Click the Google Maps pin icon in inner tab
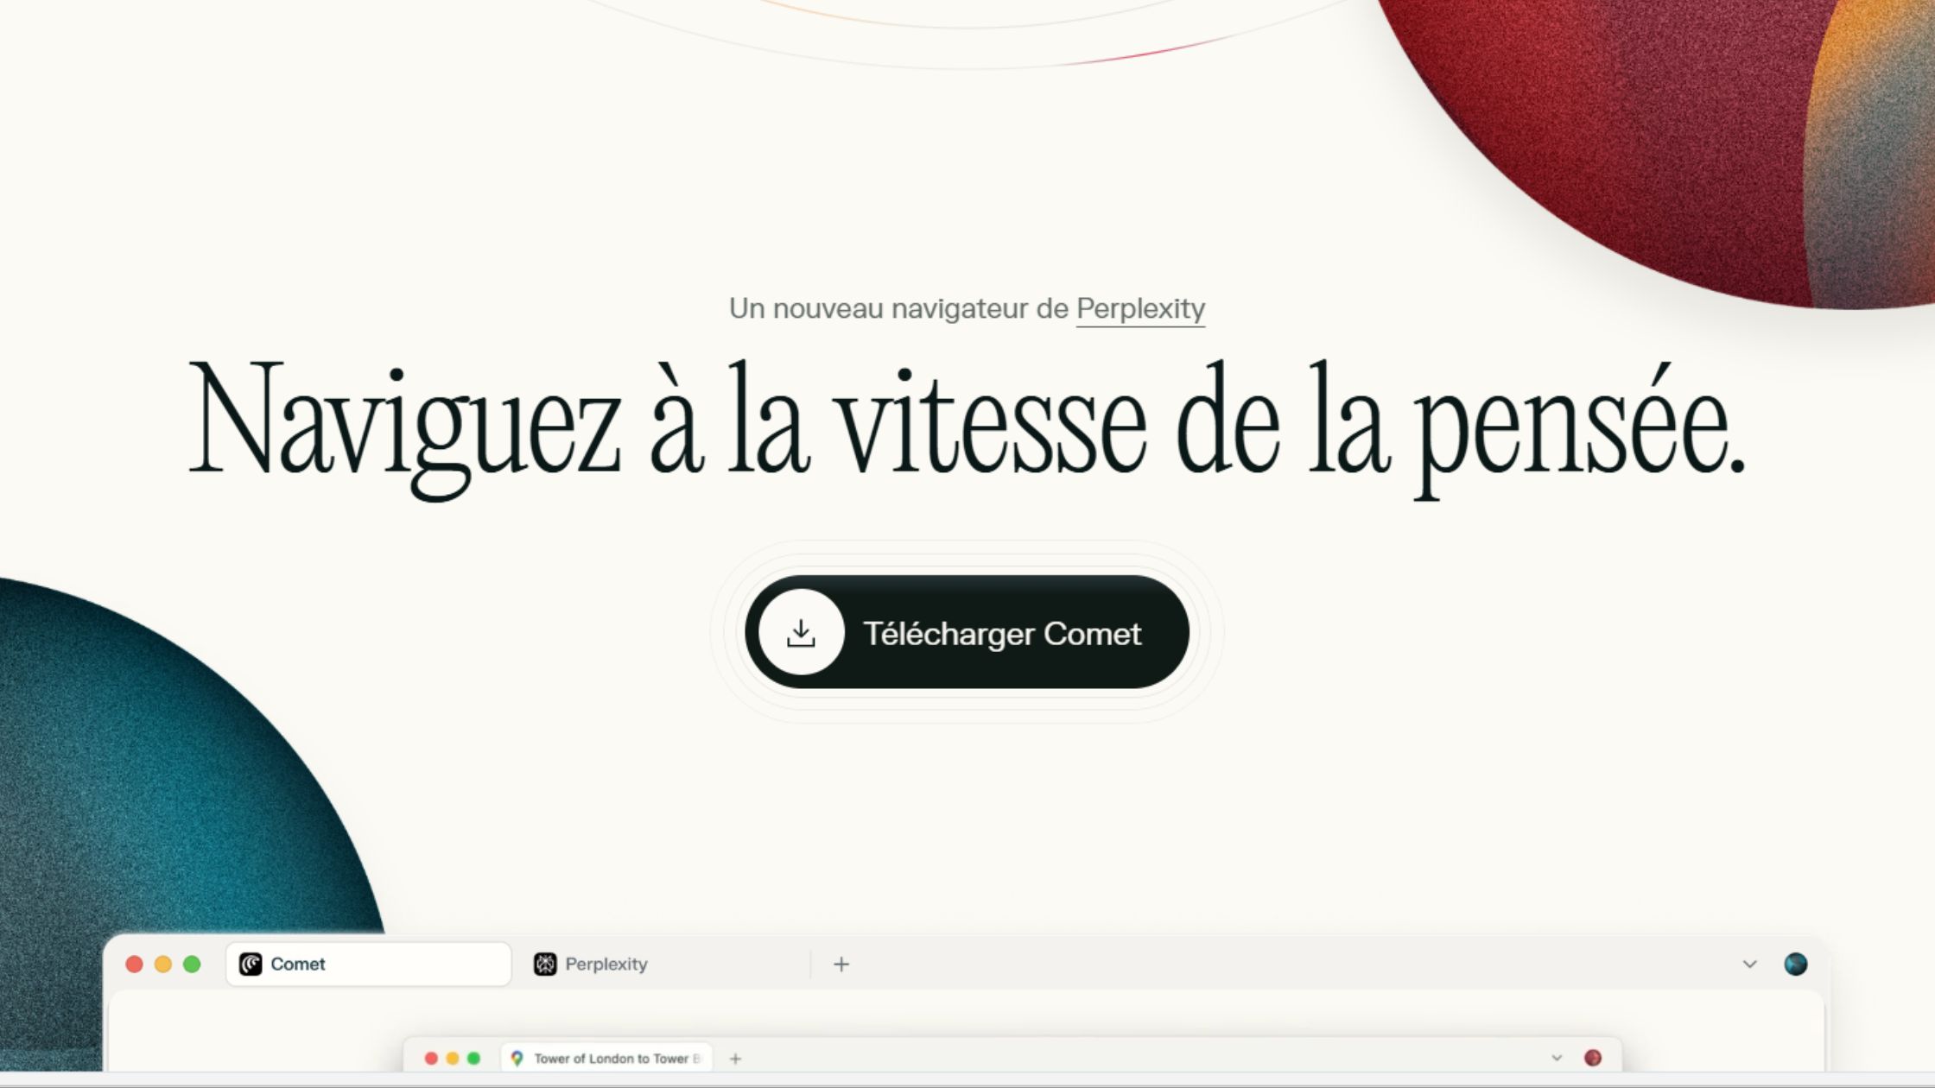The width and height of the screenshot is (1935, 1088). tap(517, 1058)
